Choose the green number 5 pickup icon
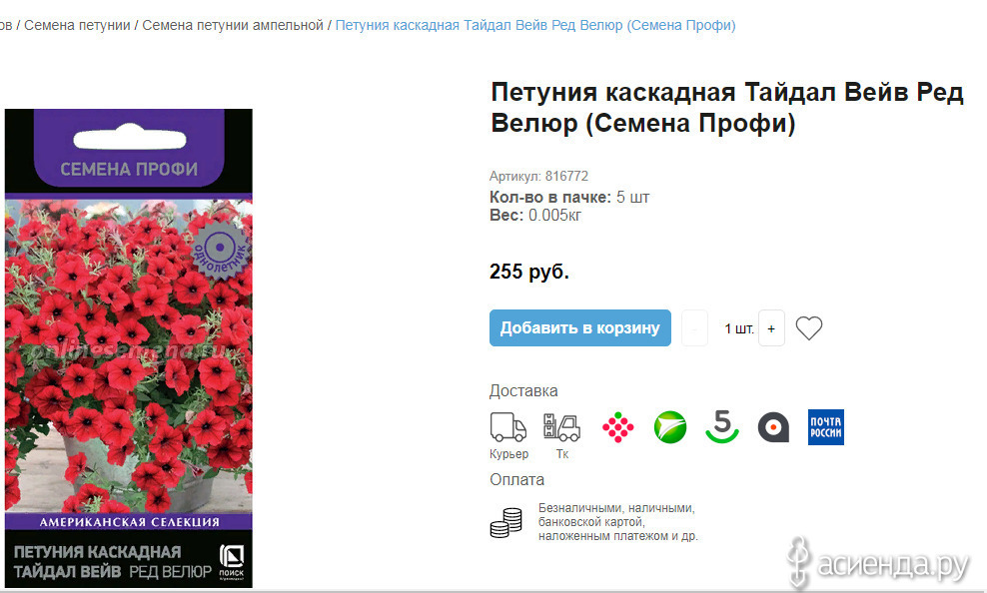The image size is (987, 593). [x=722, y=426]
